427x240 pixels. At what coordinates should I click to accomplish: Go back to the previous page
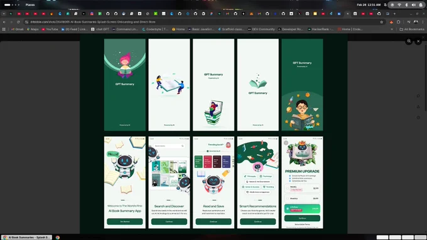4,22
